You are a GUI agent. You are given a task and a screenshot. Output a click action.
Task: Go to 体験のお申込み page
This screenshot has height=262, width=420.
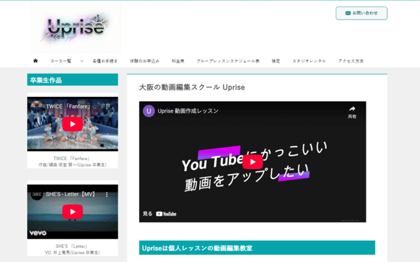coord(144,61)
